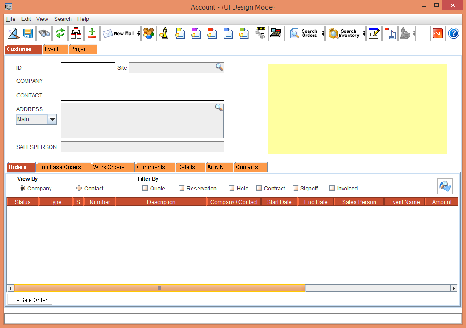Open the Search Orders dropdown arrow
466x328 pixels.
[323, 34]
